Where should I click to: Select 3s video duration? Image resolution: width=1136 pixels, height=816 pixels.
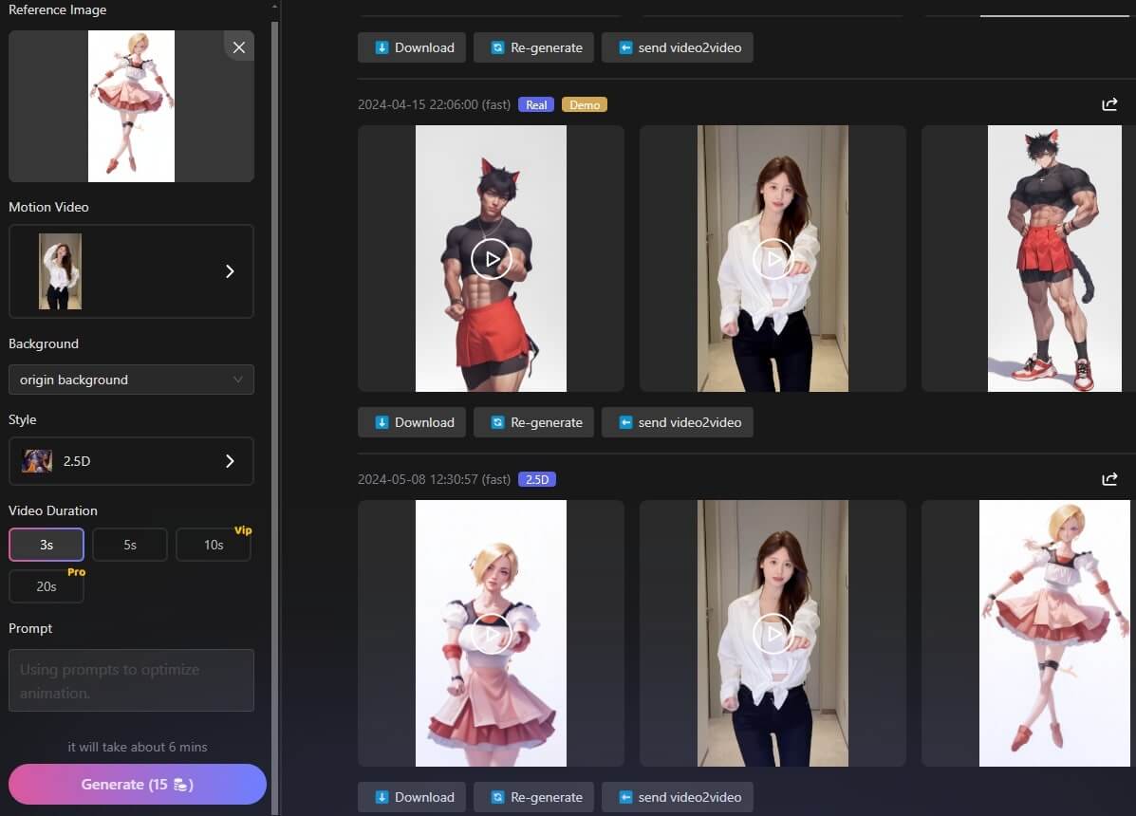pos(47,545)
